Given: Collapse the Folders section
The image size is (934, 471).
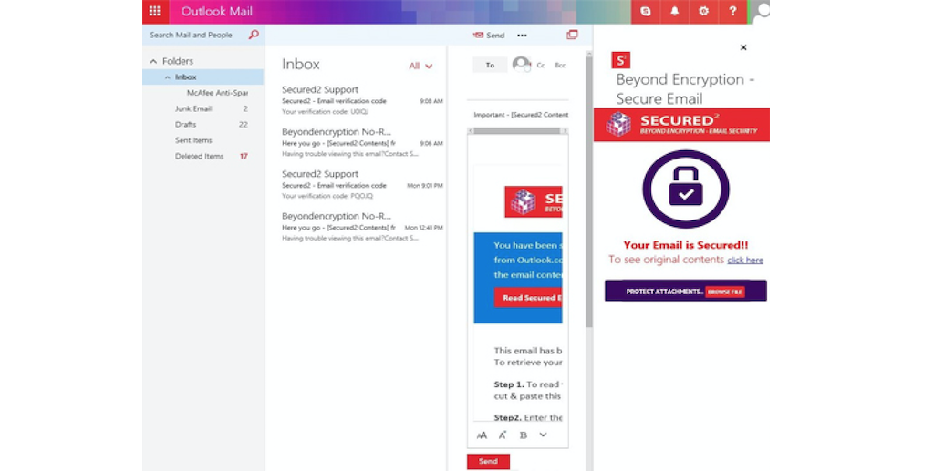Looking at the screenshot, I should pos(153,61).
